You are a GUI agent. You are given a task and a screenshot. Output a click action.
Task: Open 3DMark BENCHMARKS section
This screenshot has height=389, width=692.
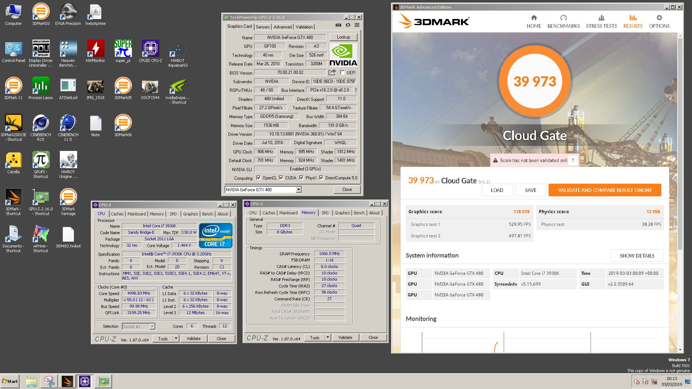(x=563, y=22)
